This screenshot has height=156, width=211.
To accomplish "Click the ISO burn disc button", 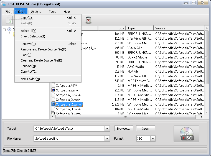I will point(186,134).
